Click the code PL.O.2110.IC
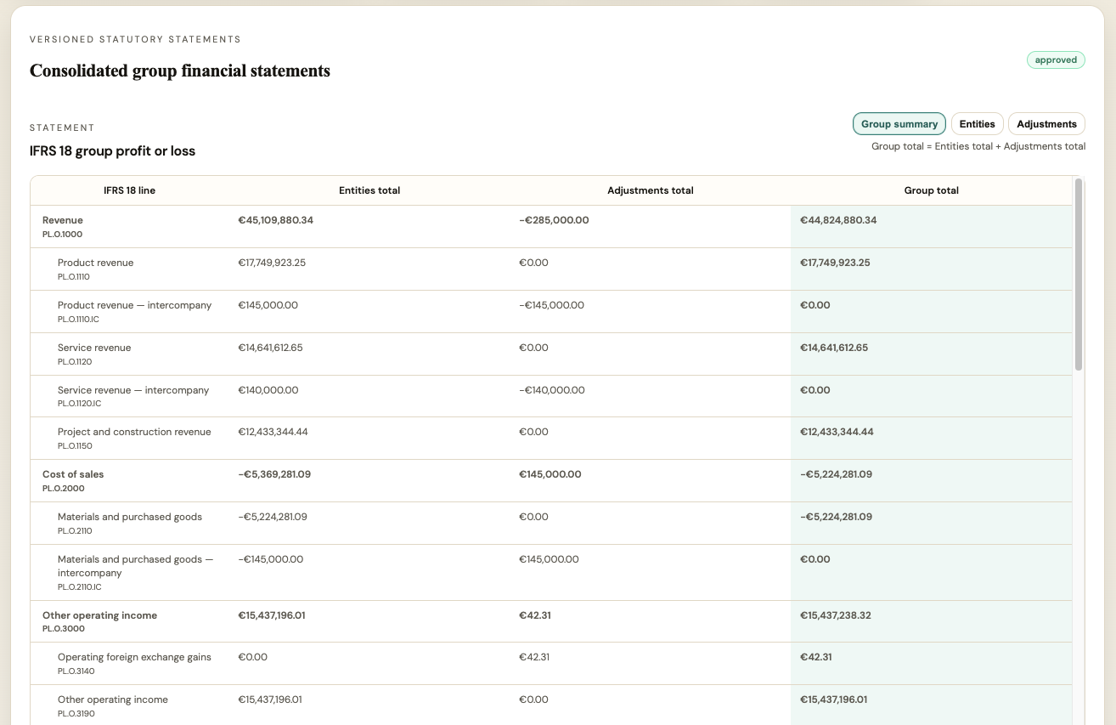Image resolution: width=1116 pixels, height=725 pixels. point(81,587)
